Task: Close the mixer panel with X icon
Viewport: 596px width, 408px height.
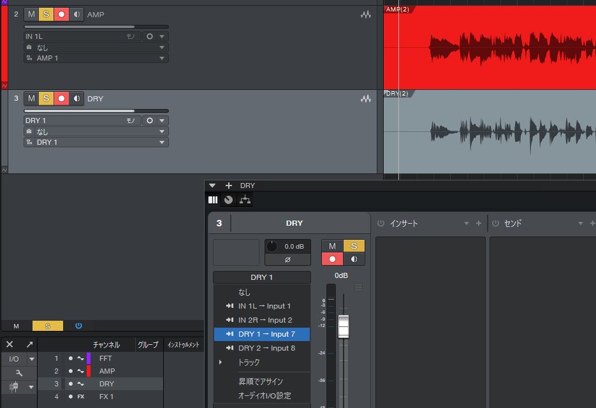Action: (10, 344)
